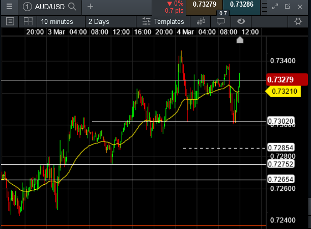Screen dimensions: 311x229
Task: Select the yellow 0.73210 moving average label
Action: (x=283, y=92)
